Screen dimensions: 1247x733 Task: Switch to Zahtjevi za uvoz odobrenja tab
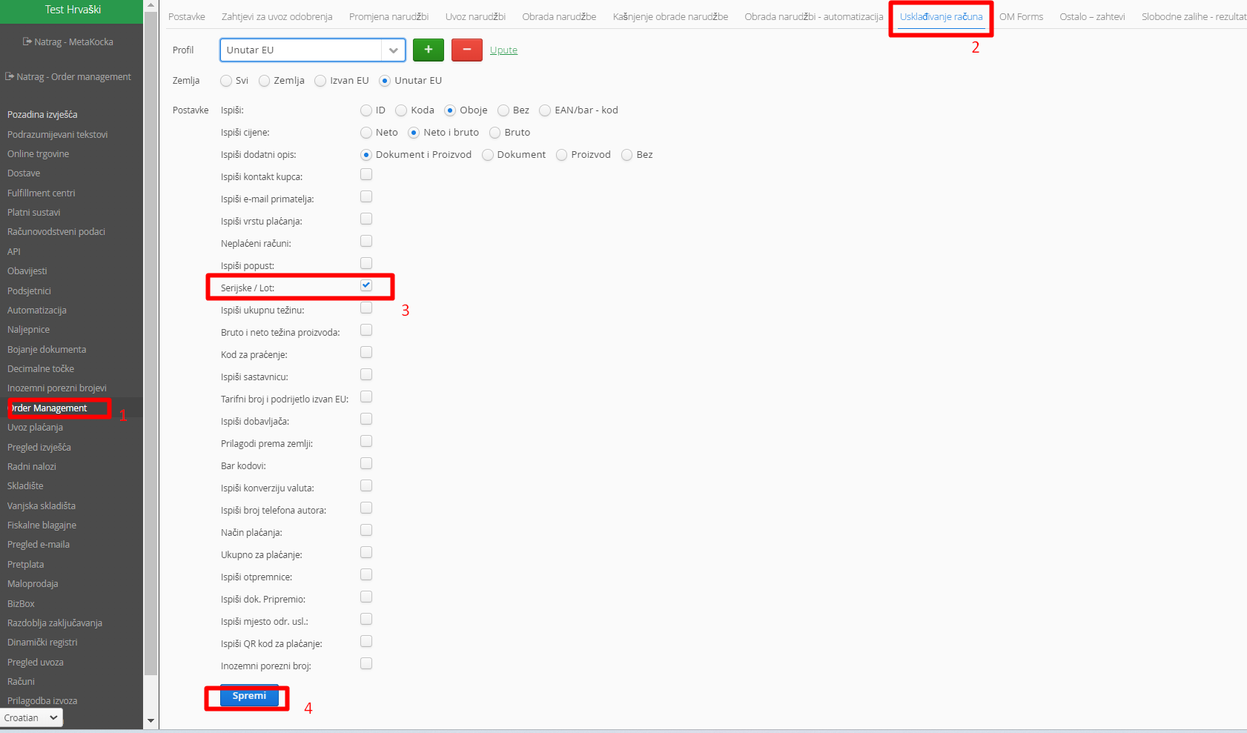pyautogui.click(x=277, y=16)
